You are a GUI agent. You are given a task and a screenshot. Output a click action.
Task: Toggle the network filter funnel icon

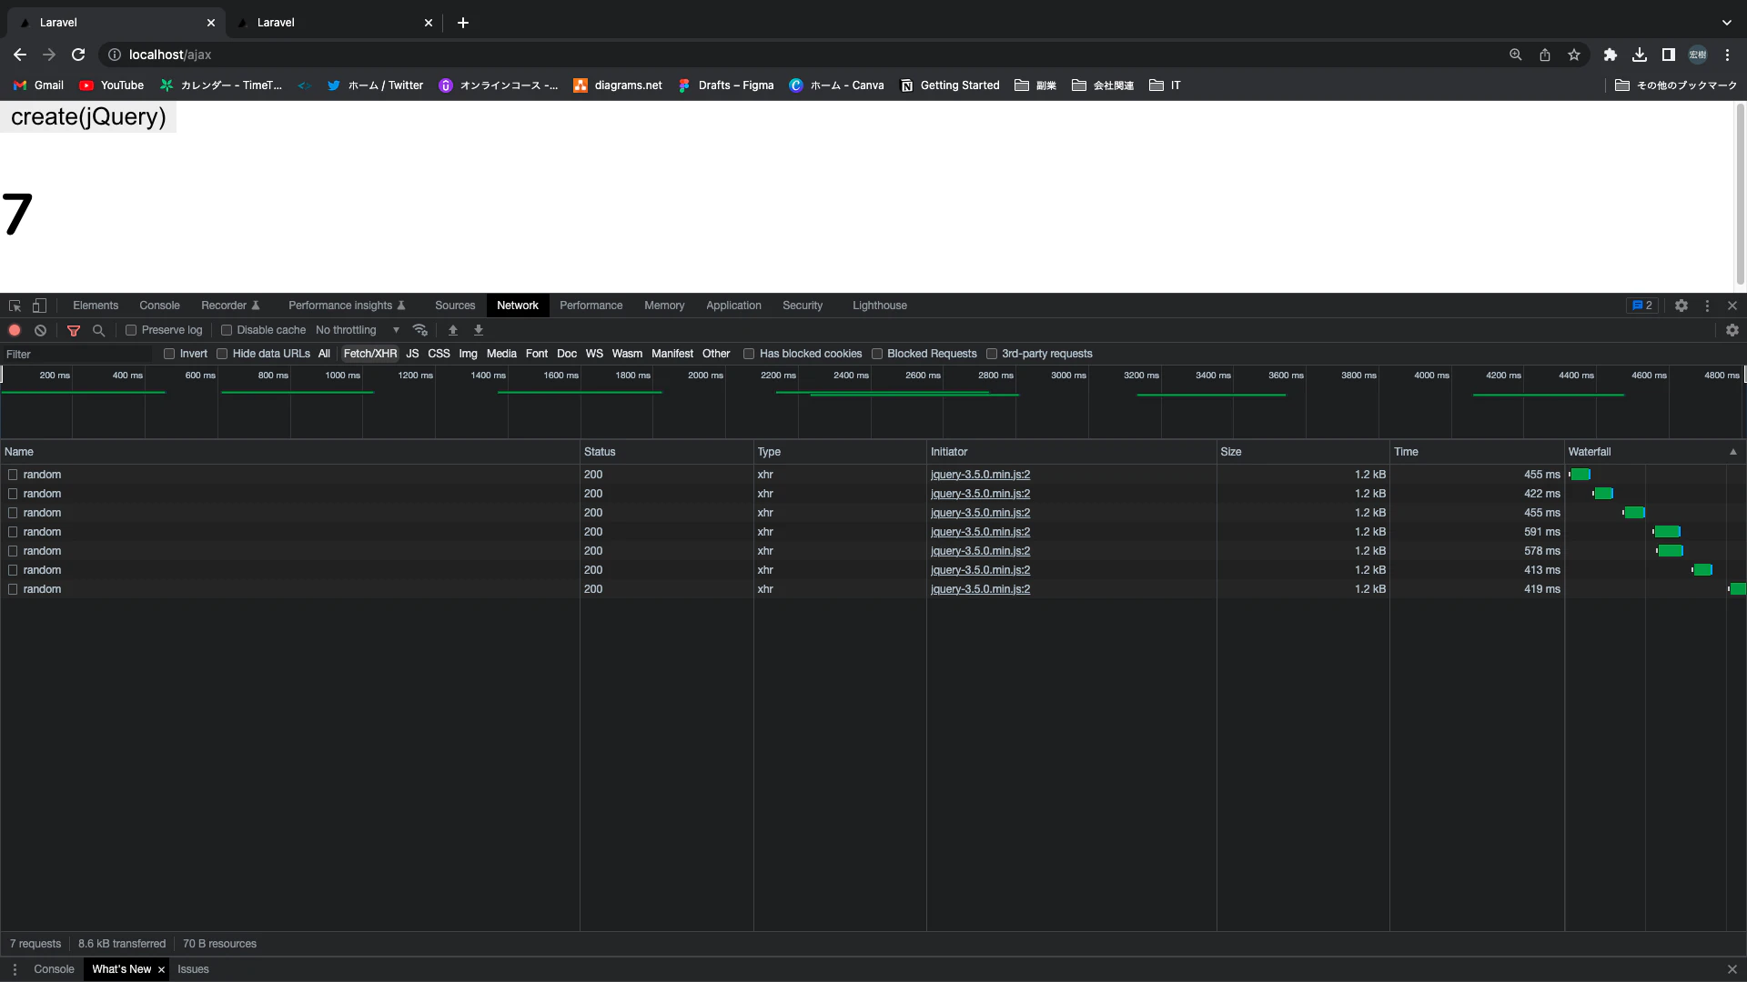tap(74, 331)
